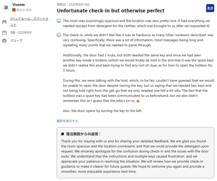Click the グループ traveler type label
Image resolution: width=217 pixels, height=181 pixels.
pos(16,41)
